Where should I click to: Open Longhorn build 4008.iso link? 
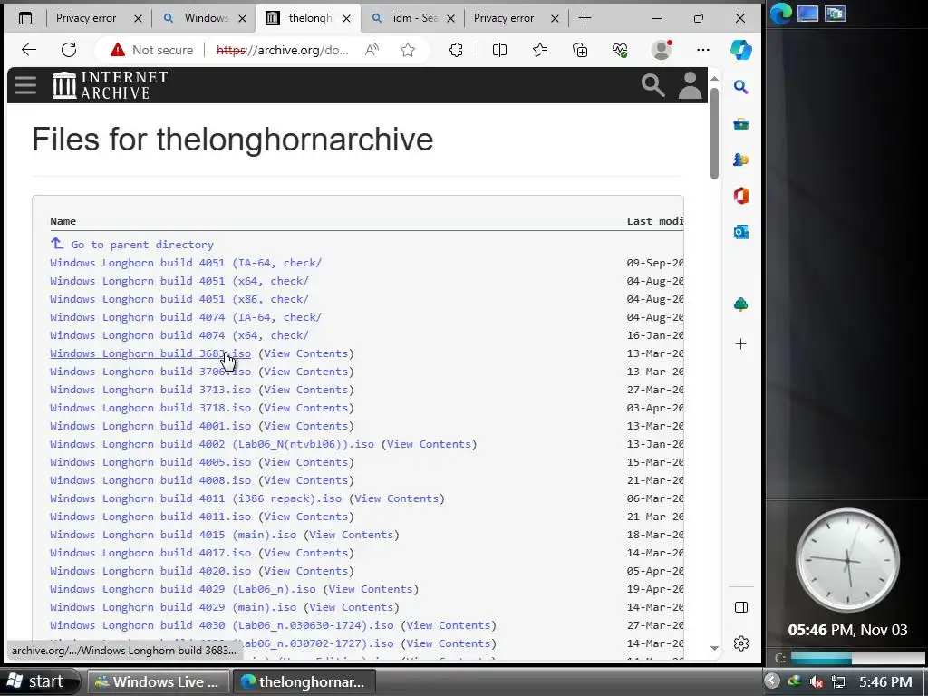click(x=150, y=480)
